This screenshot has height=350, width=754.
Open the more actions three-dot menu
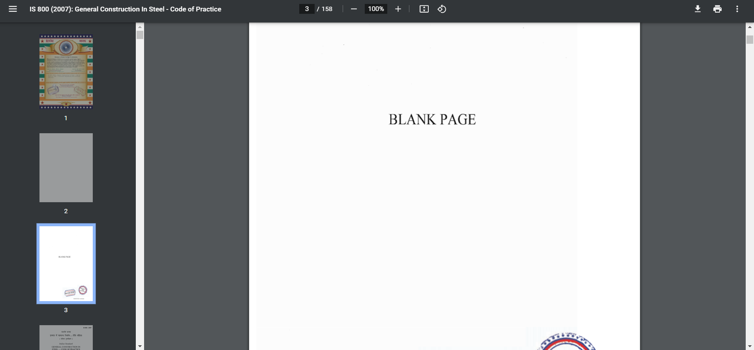[737, 9]
